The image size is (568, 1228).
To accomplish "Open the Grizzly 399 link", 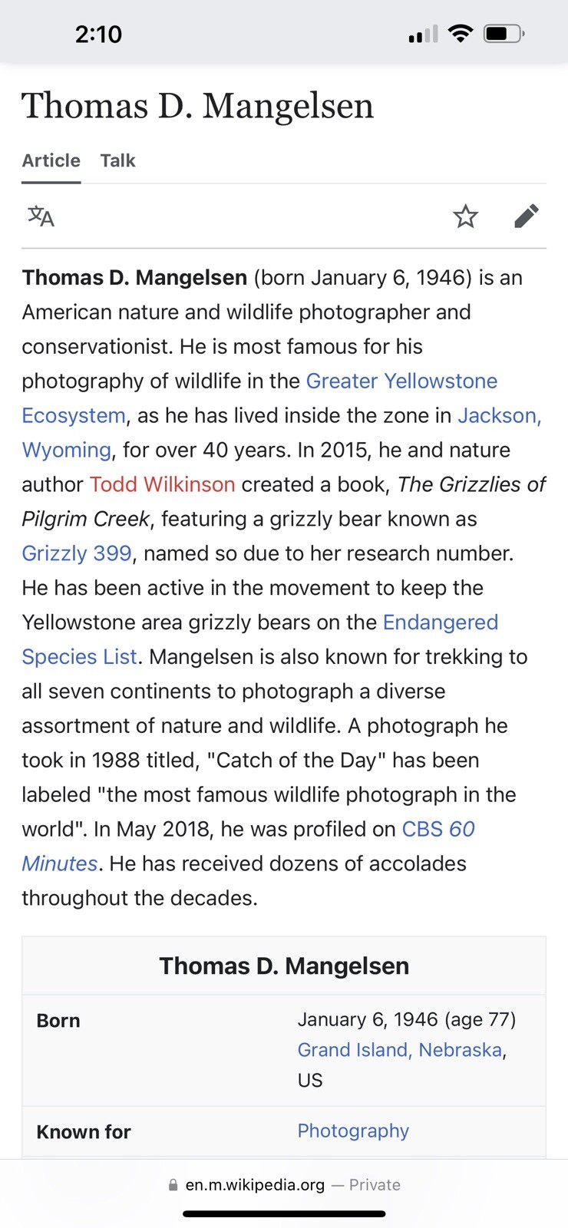I will pyautogui.click(x=77, y=553).
